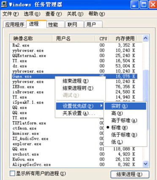
Task: Select the 标准(N) priority option
Action: [x=125, y=128]
